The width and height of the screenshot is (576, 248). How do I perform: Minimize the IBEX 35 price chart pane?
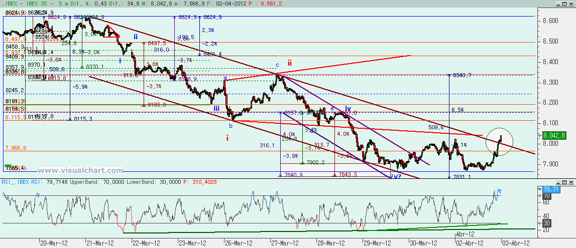pos(558,4)
